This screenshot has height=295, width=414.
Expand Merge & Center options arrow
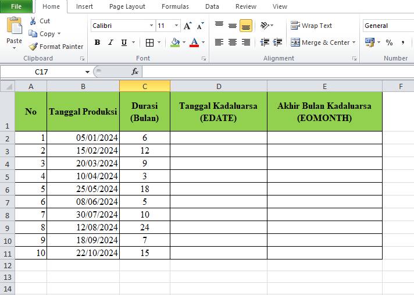pyautogui.click(x=354, y=42)
